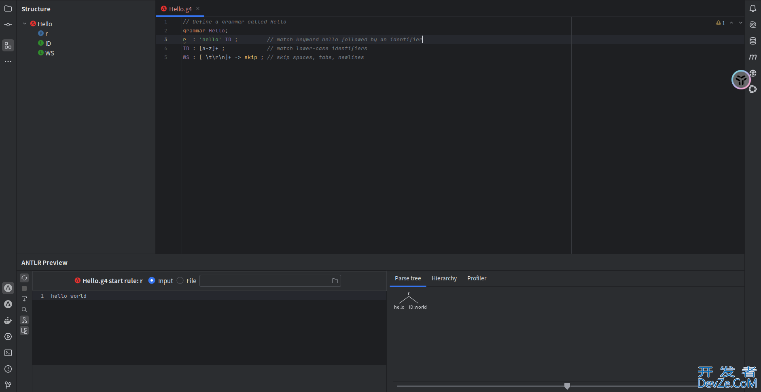Click the Structure panel title
The image size is (761, 392).
point(36,9)
